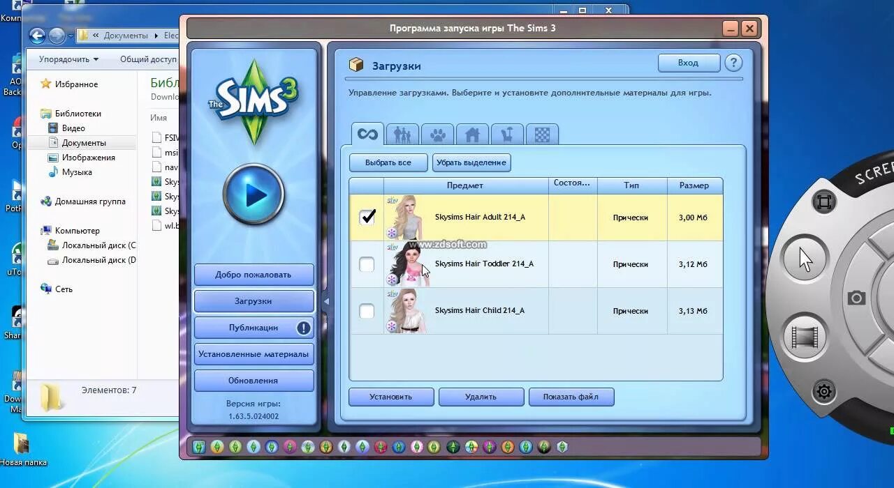This screenshot has width=894, height=488.
Task: Click the recorder's capture region icon
Action: click(x=824, y=202)
